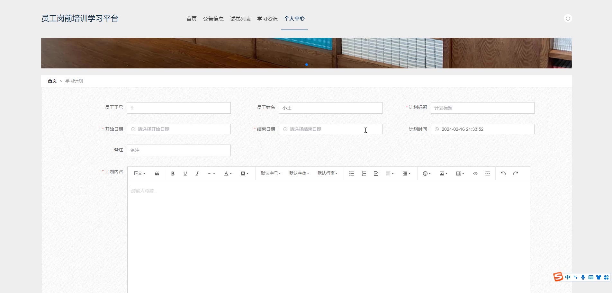Screen dimensions: 612x293
Task: Insert a numbered list
Action: pyautogui.click(x=364, y=173)
